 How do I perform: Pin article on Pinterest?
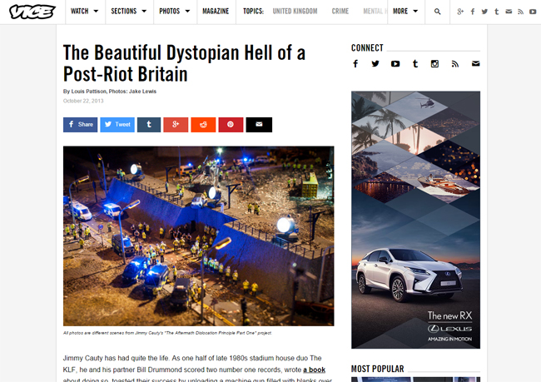point(231,125)
